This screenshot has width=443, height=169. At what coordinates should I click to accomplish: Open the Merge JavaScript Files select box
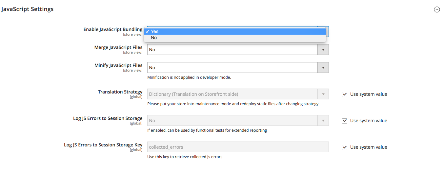pyautogui.click(x=238, y=50)
